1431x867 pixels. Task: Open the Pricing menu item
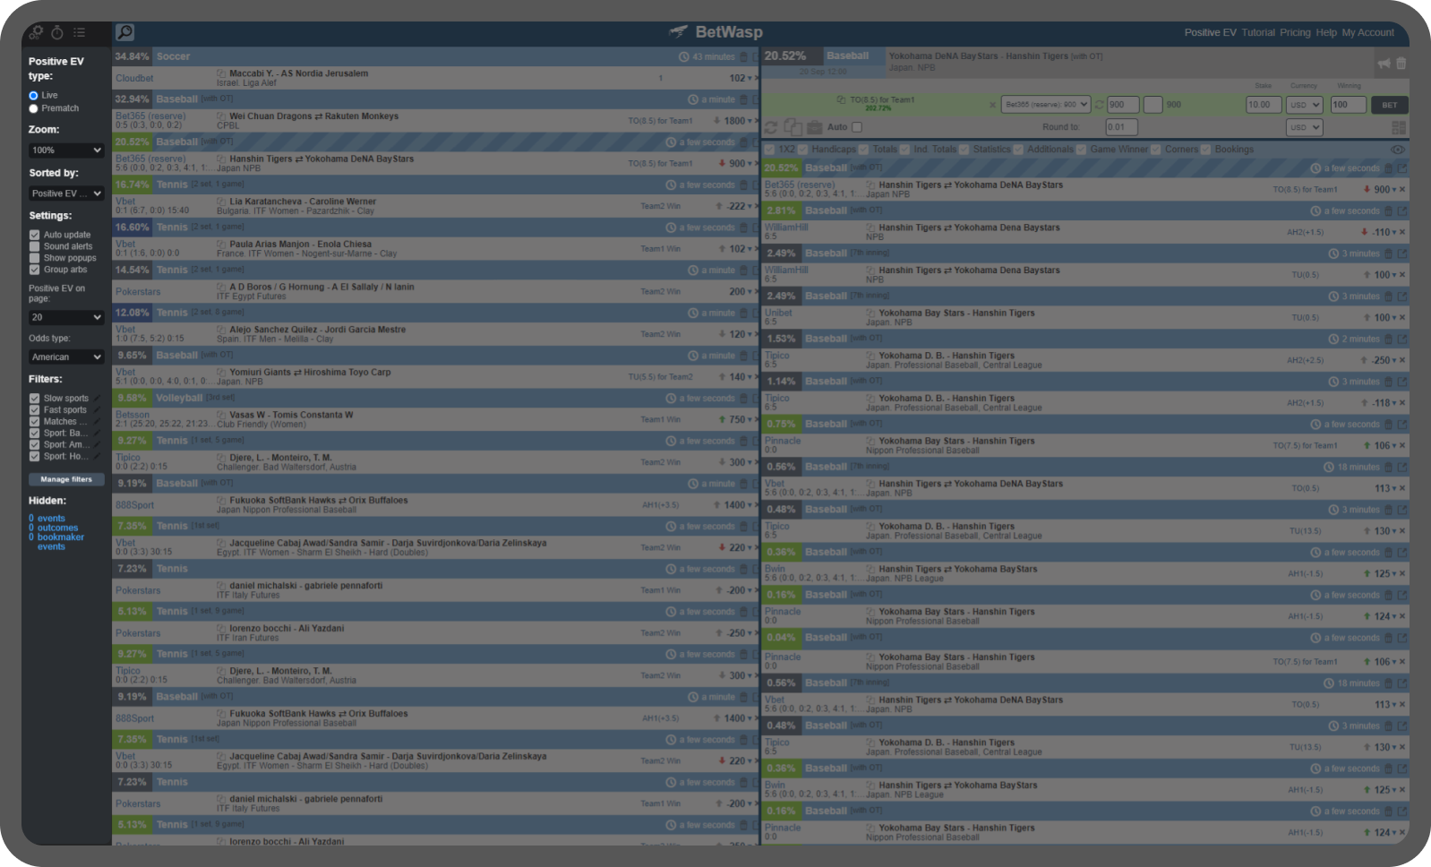coord(1294,32)
